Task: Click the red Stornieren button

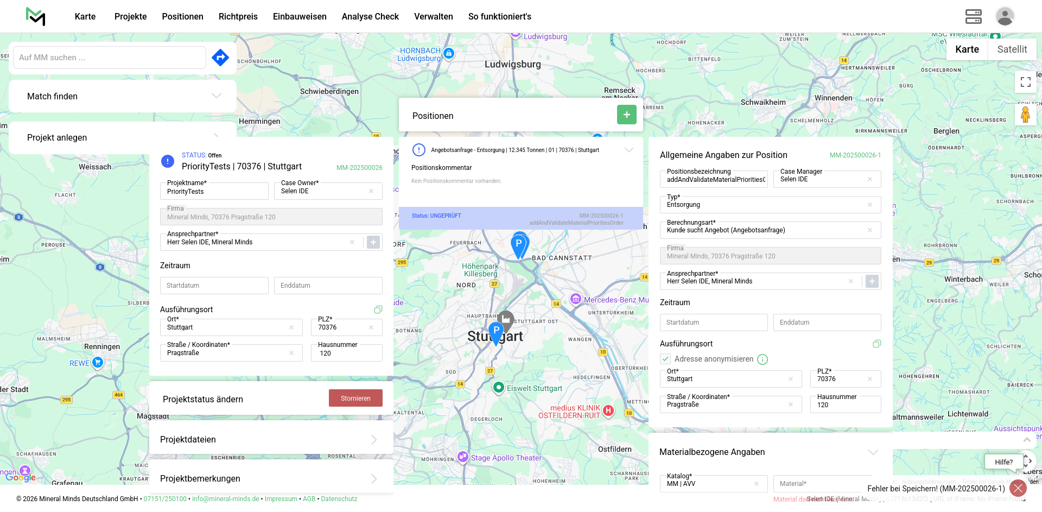Action: click(355, 398)
